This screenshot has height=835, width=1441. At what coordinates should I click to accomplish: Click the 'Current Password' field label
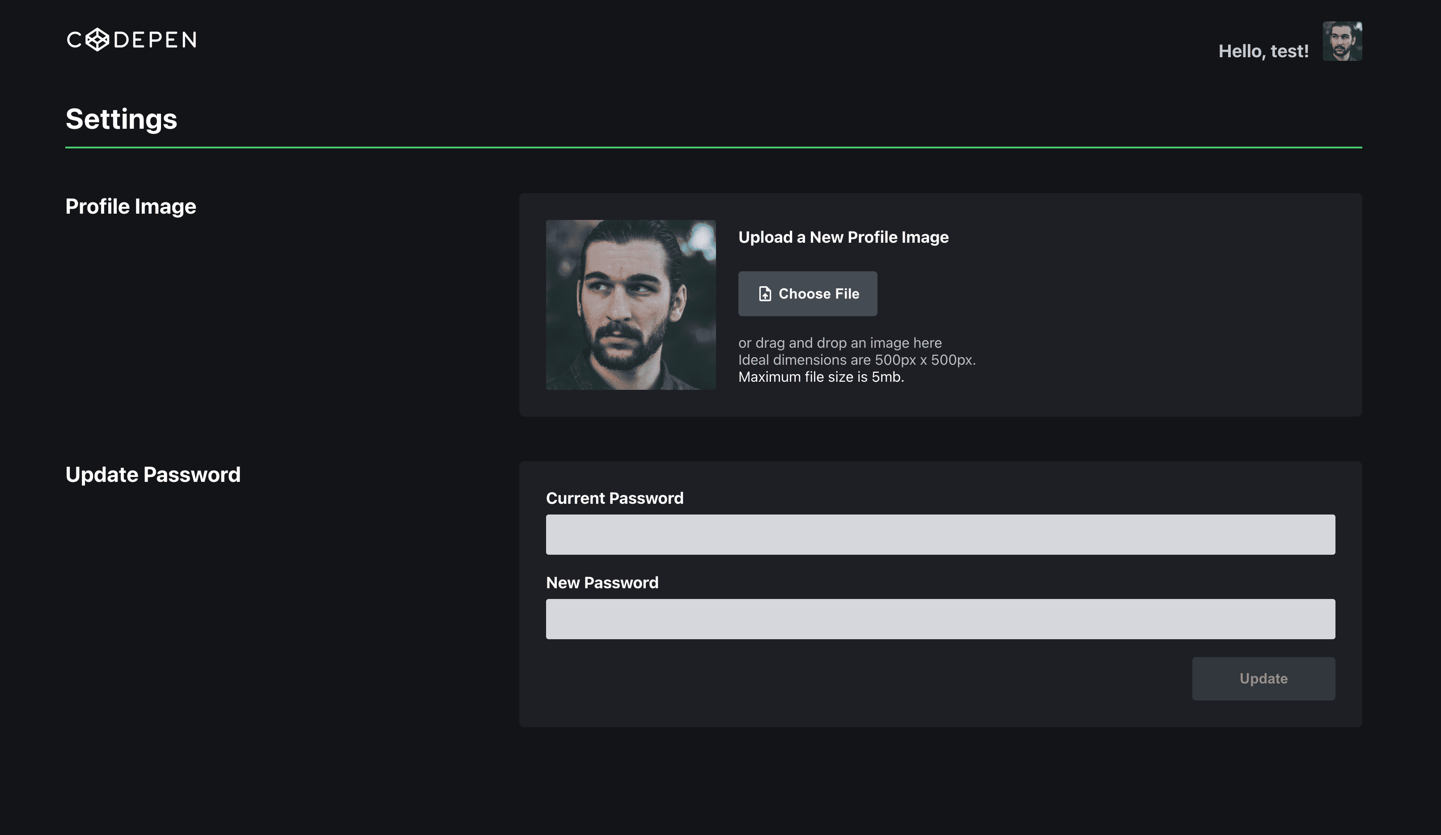pyautogui.click(x=615, y=498)
